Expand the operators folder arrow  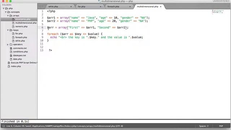8,44
